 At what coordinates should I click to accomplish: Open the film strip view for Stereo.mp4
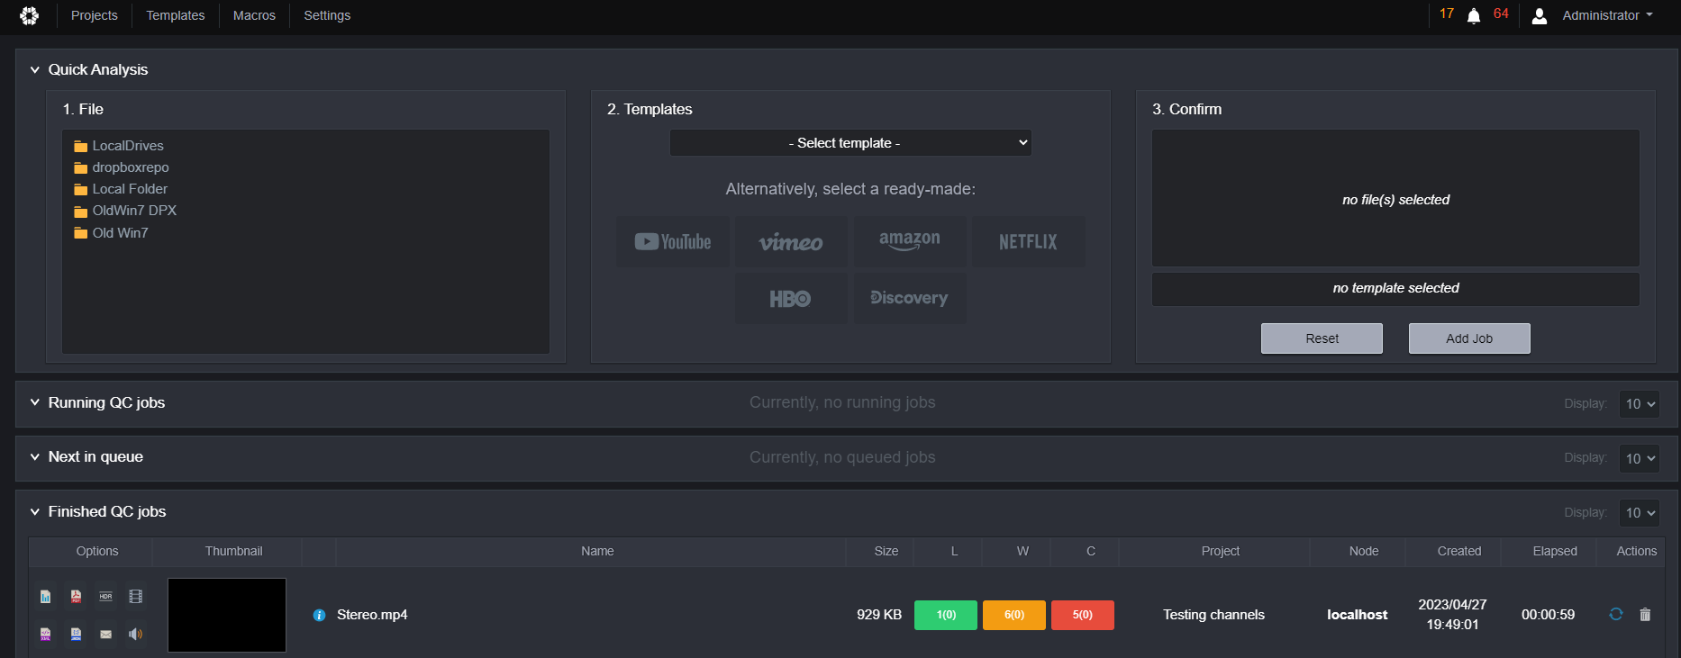pos(136,596)
